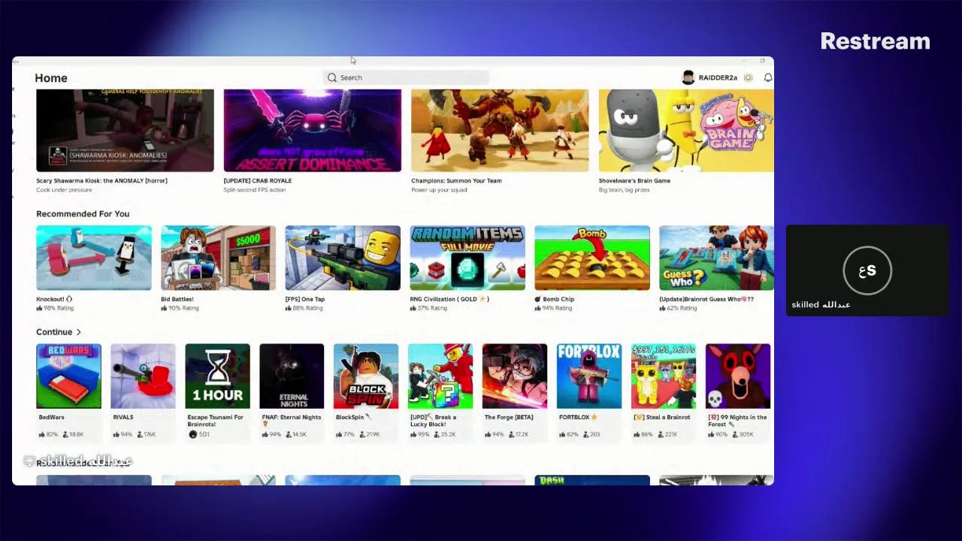This screenshot has height=541, width=962.
Task: Click the Bid Battles! 90% Rating text
Action: [180, 308]
